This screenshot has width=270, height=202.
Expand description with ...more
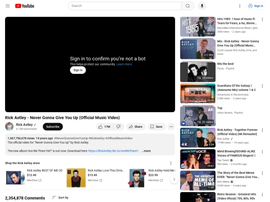click(x=146, y=151)
